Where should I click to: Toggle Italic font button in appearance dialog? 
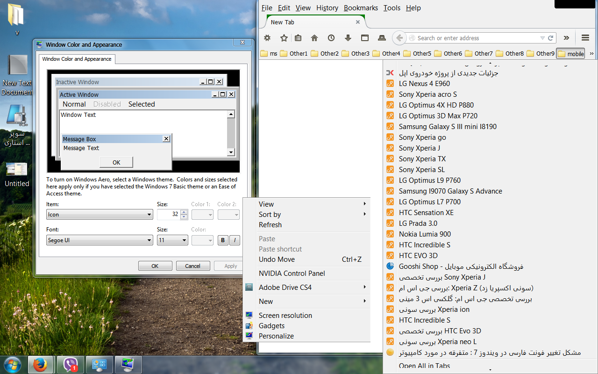coord(235,240)
